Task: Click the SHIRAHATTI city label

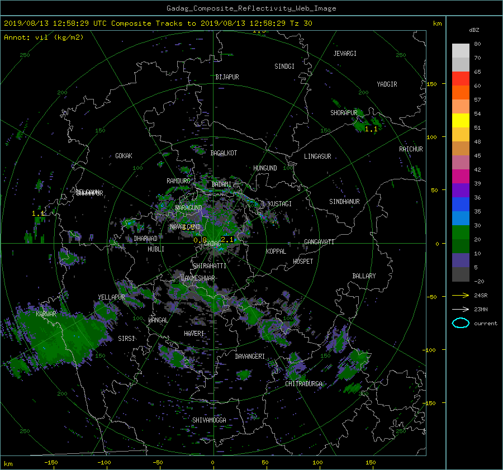Action: coord(210,266)
